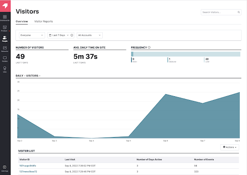This screenshot has width=247, height=175.
Task: Select the People sidebar icon
Action: [5, 39]
